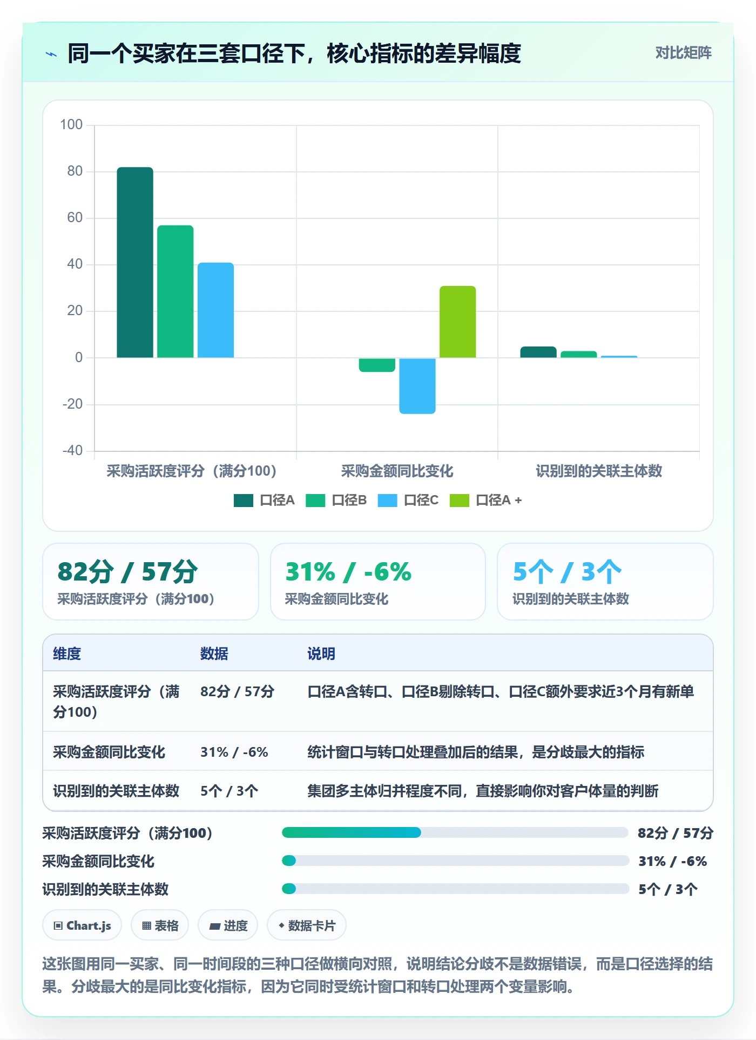Screen dimensions: 756x1040
Task: Click the 采购金额同比变化 progress bar
Action: tap(455, 861)
